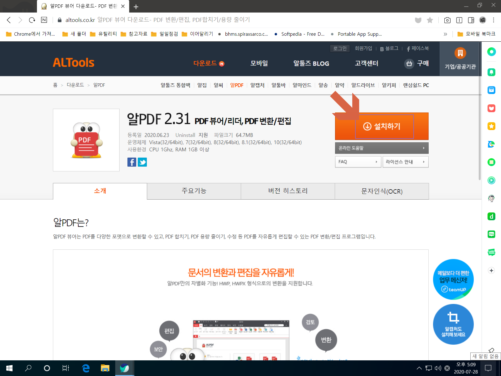Open a new browser tab

coord(136,7)
